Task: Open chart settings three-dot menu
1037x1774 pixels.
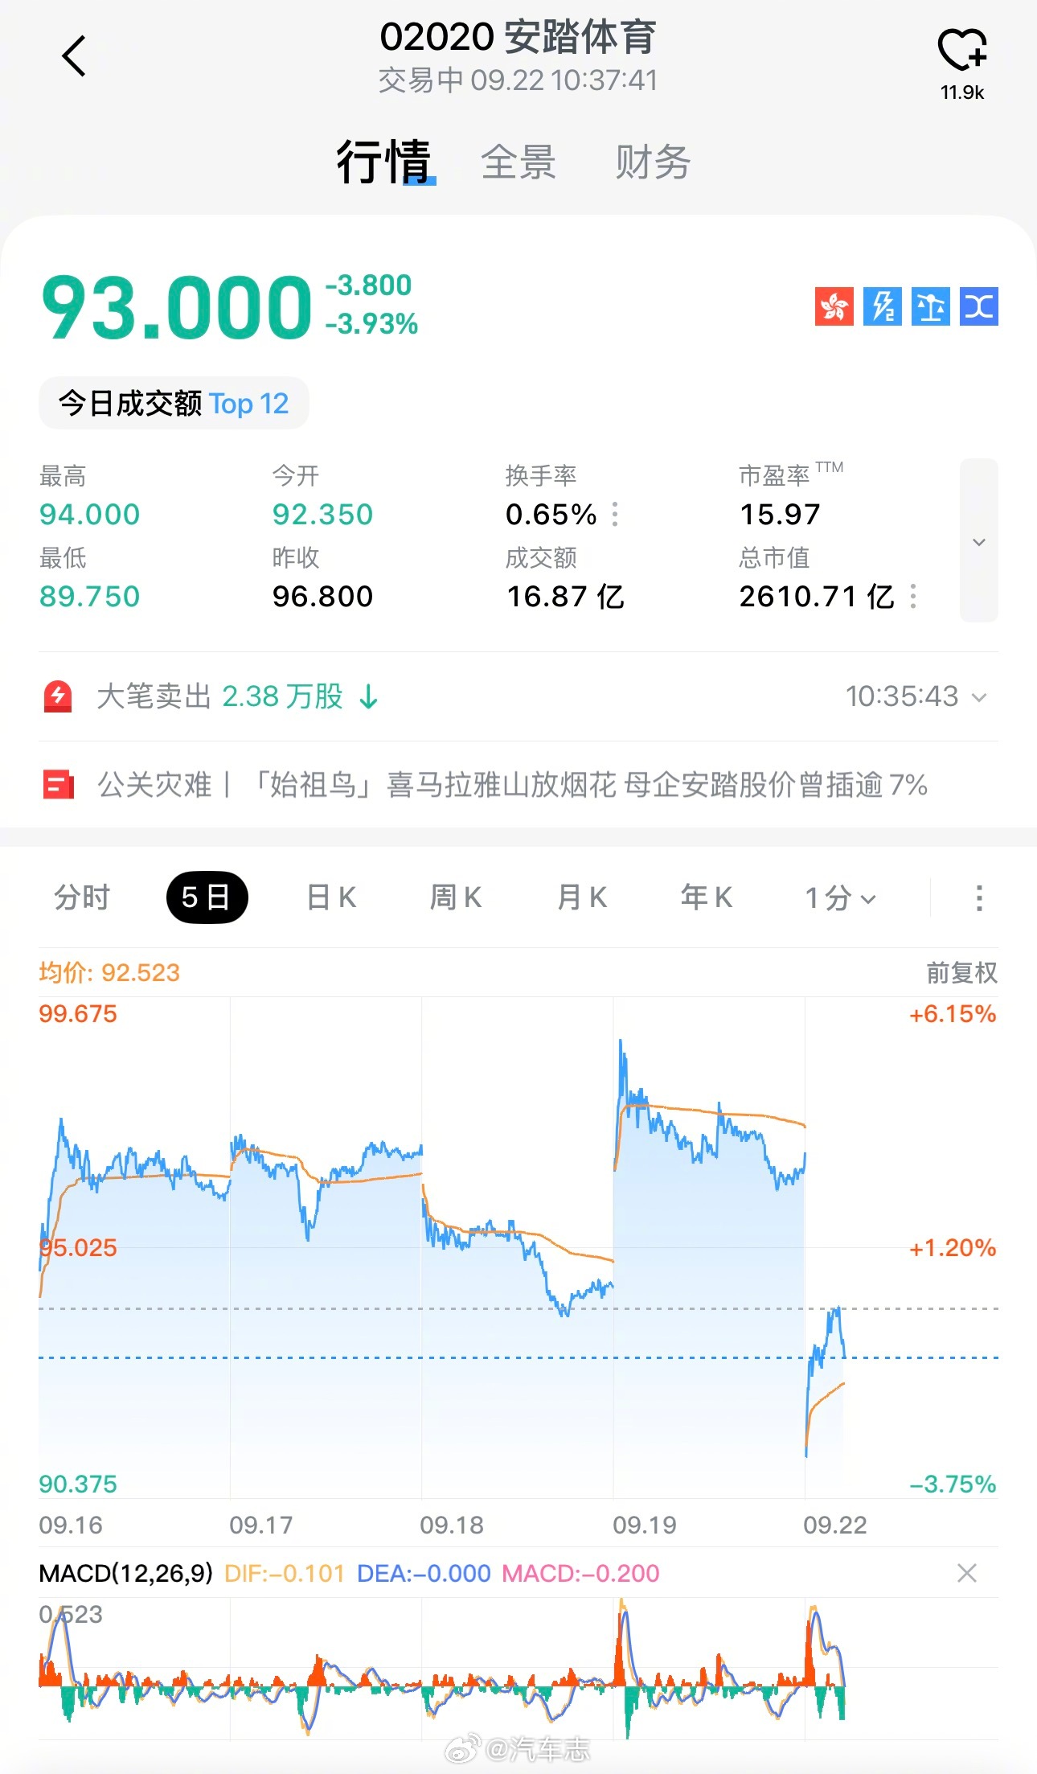Action: click(x=978, y=897)
